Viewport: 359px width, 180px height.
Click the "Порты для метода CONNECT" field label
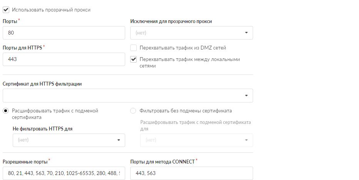tap(162, 162)
